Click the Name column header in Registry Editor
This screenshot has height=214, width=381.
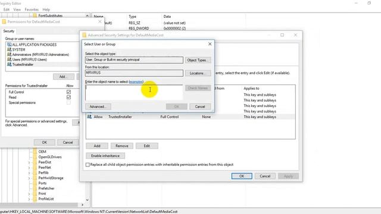(98, 17)
